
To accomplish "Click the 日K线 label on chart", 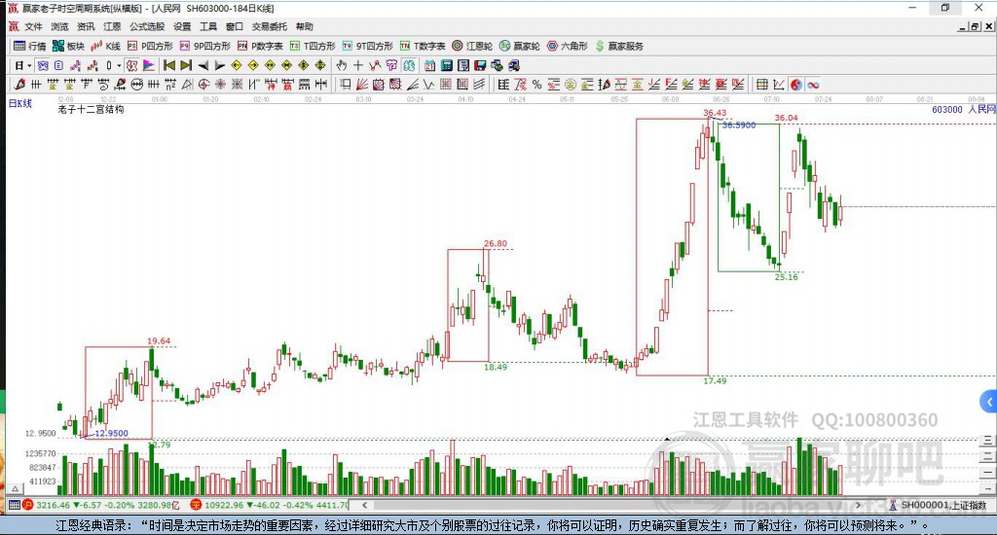I will (19, 103).
